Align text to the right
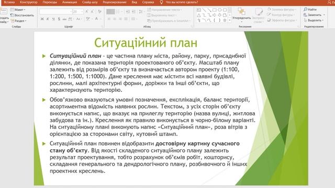Image resolution: width=335 pixels, height=188 pixels. 120,19
